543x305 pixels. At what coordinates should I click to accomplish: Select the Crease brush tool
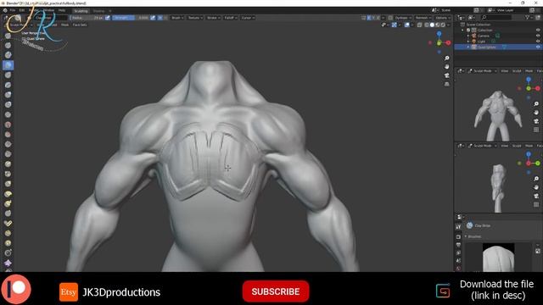point(8,114)
